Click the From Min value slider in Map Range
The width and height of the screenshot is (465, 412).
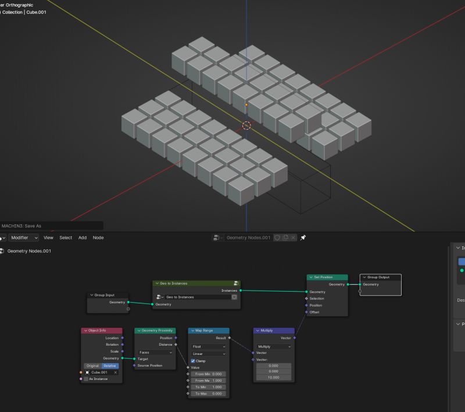coord(208,374)
